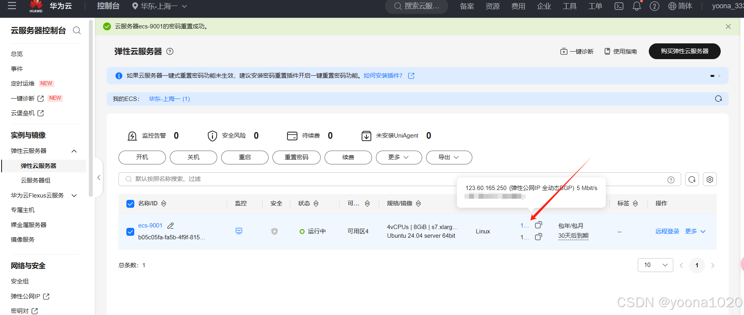
Task: Click the 一键诊断 header button
Action: [577, 52]
